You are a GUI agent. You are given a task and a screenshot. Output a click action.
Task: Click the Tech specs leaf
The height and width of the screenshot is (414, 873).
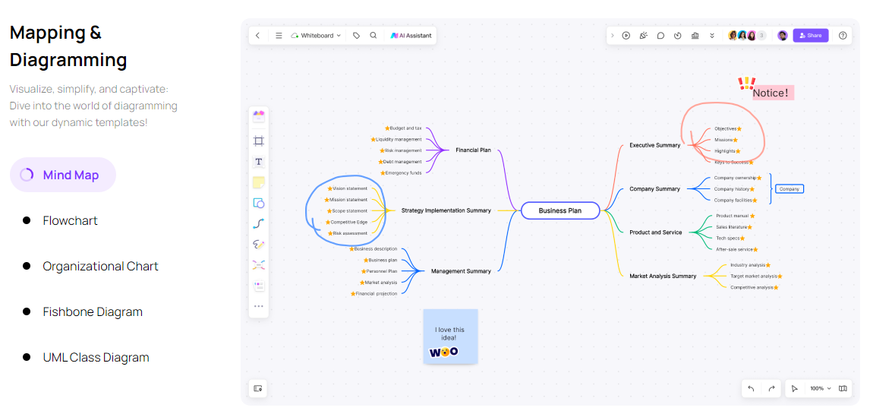[730, 238]
